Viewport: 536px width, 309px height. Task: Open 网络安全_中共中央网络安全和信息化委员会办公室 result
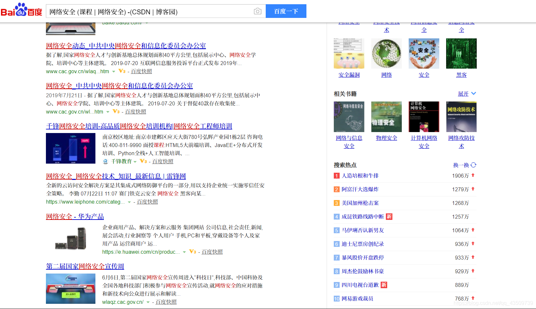pyautogui.click(x=120, y=86)
